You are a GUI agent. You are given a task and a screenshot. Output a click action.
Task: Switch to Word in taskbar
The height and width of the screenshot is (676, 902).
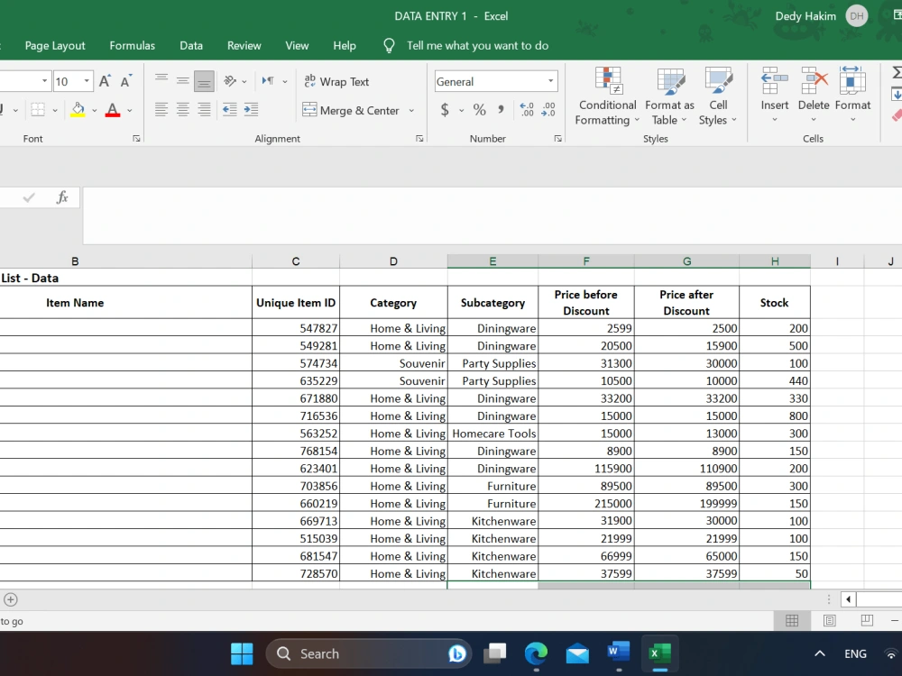pos(619,653)
